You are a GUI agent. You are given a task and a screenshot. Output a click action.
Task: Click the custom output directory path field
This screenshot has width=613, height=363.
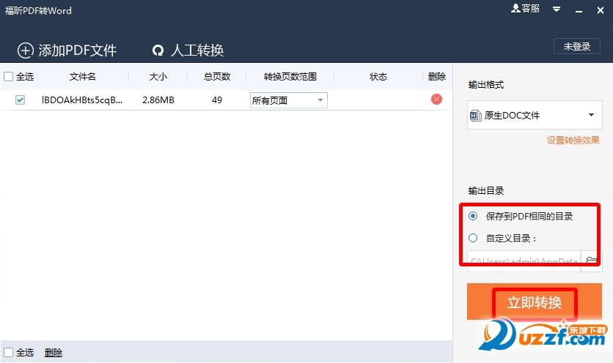pos(524,261)
